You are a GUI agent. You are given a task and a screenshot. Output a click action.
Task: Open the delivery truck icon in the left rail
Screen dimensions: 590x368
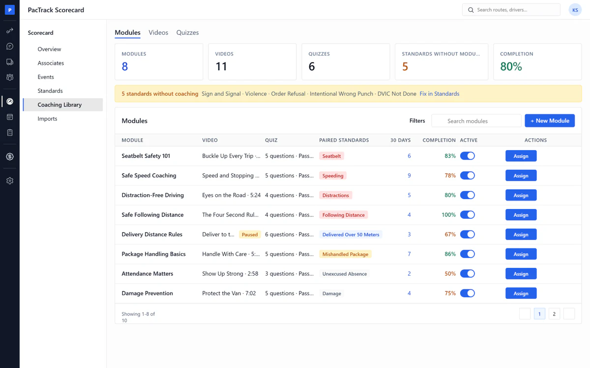click(x=10, y=62)
